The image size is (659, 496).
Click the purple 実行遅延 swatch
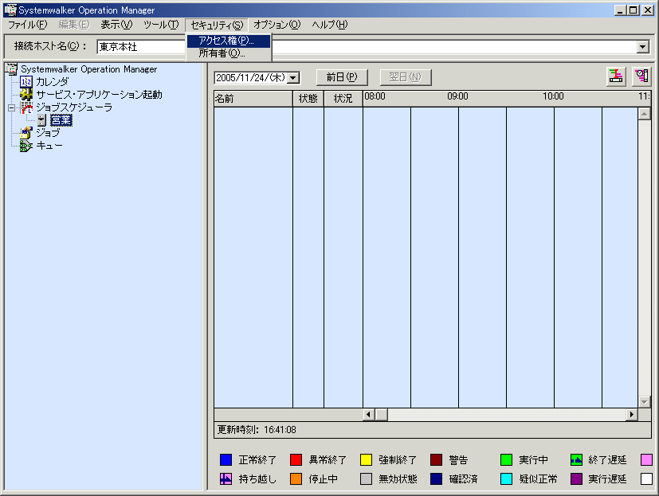click(x=576, y=478)
